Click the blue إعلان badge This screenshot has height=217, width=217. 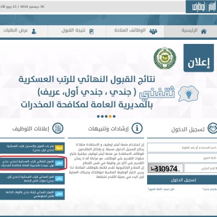pyautogui.click(x=199, y=58)
